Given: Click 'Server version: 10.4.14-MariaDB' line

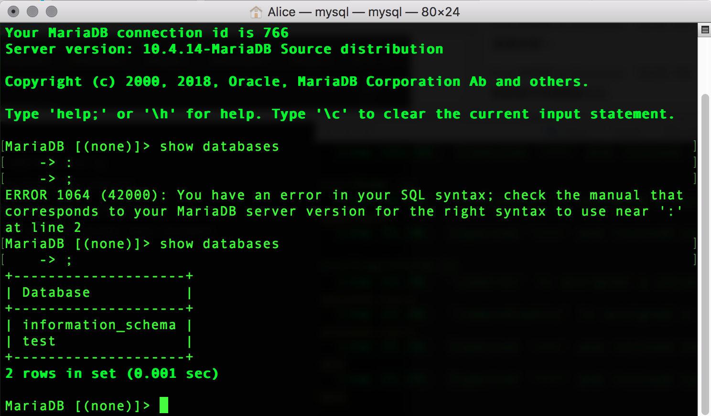Looking at the screenshot, I should [x=224, y=49].
